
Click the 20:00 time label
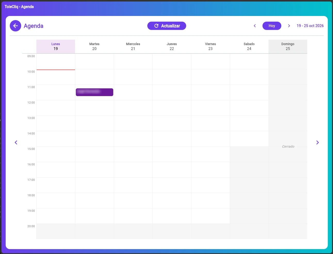[31, 226]
